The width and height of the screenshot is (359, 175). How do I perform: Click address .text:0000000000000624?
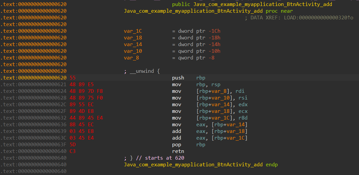[x=34, y=91]
